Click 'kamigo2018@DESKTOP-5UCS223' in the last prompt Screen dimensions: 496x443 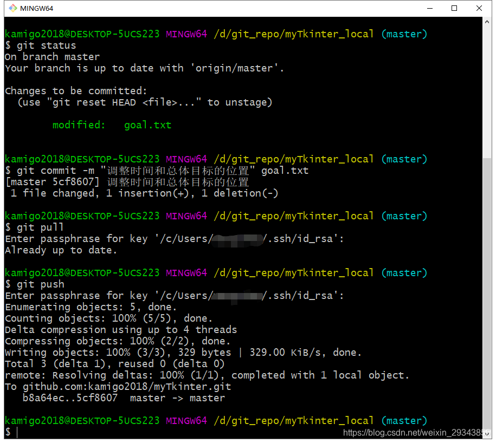82,421
